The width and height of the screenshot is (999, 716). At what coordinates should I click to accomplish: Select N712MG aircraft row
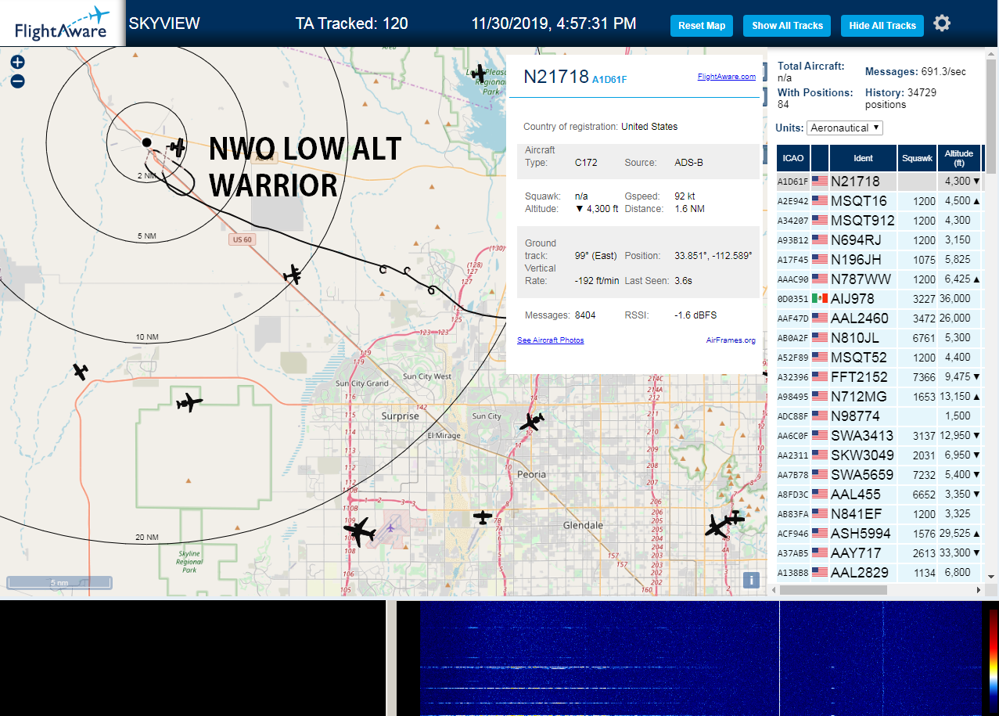coord(879,397)
